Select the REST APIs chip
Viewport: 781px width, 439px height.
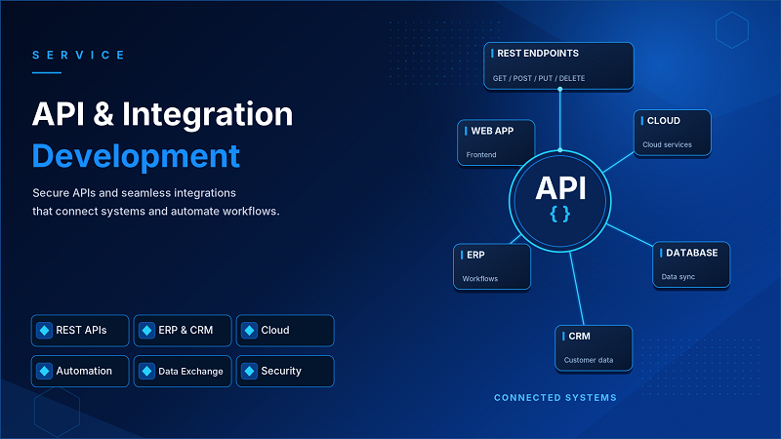click(x=80, y=331)
